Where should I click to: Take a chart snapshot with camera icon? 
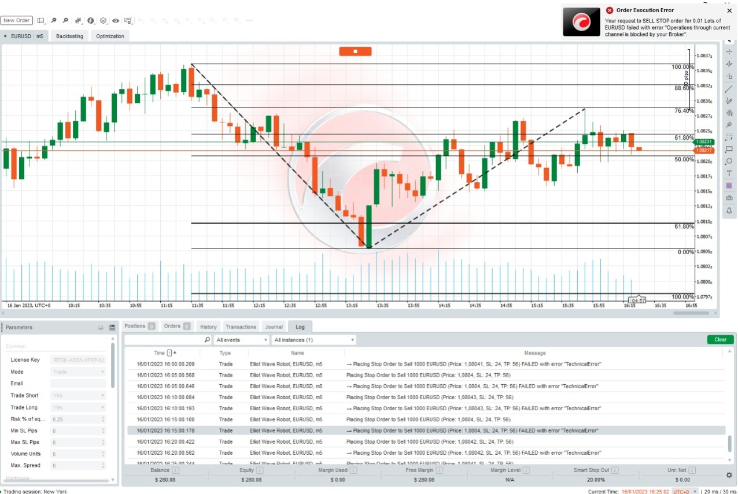pos(729,198)
